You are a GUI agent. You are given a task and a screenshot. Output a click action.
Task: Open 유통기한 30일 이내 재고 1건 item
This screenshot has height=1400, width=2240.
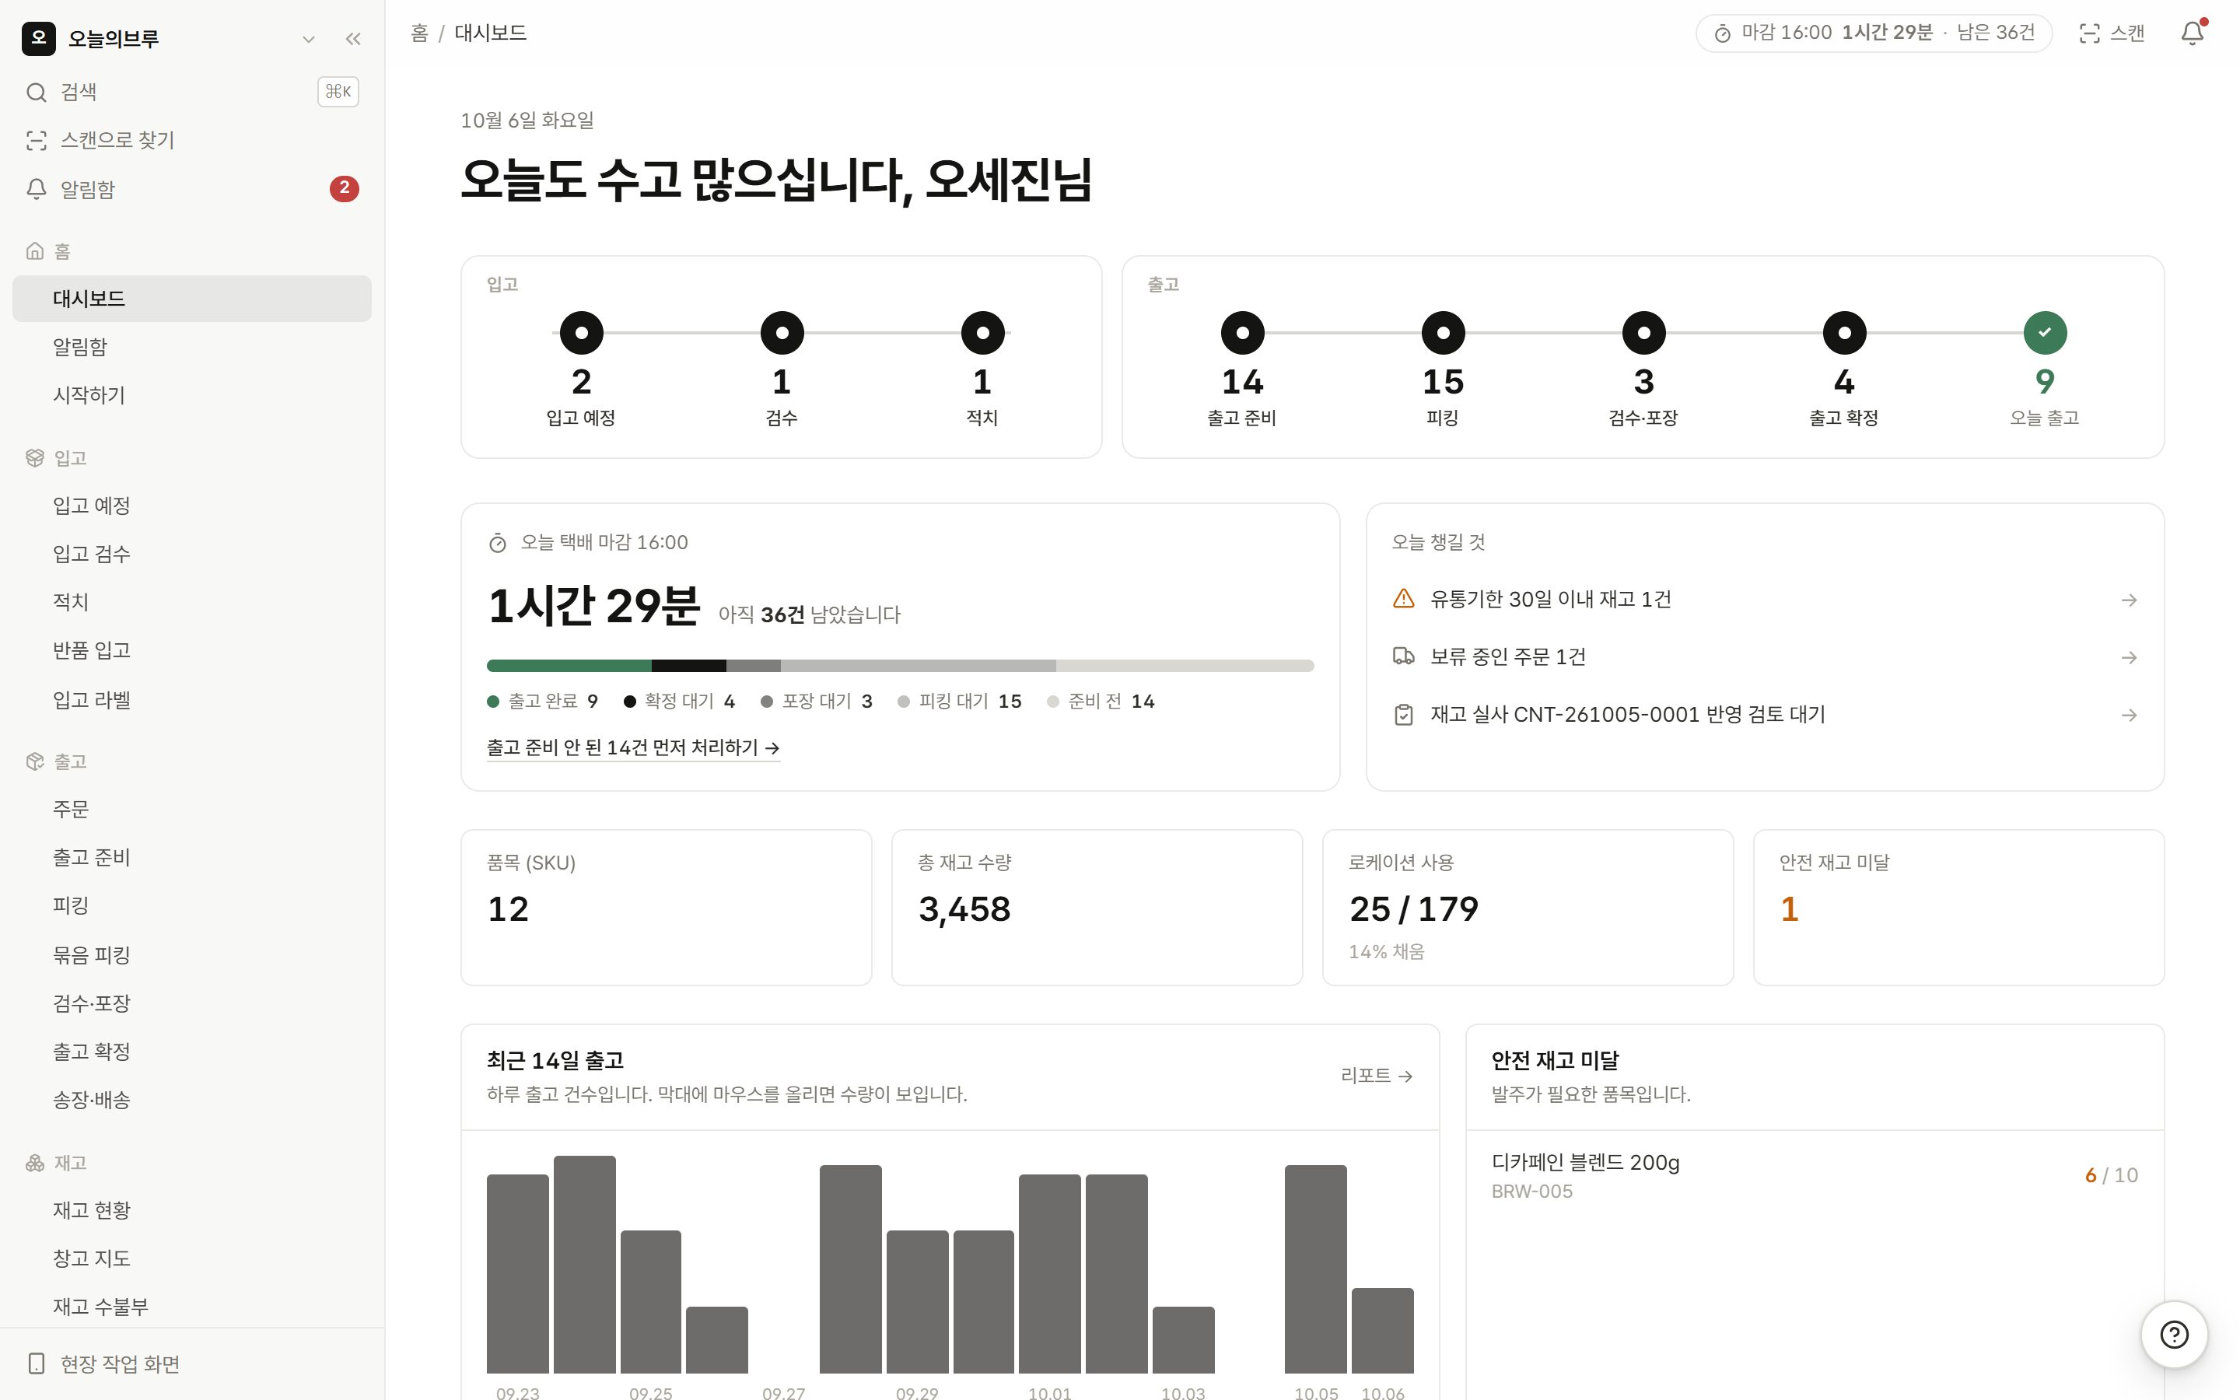pyautogui.click(x=1765, y=599)
